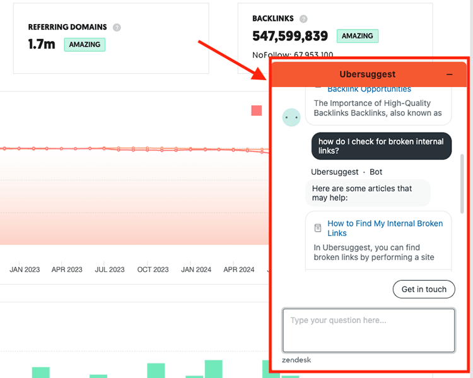The image size is (473, 378).
Task: Click the JUL 2023 axis label
Action: pos(110,269)
